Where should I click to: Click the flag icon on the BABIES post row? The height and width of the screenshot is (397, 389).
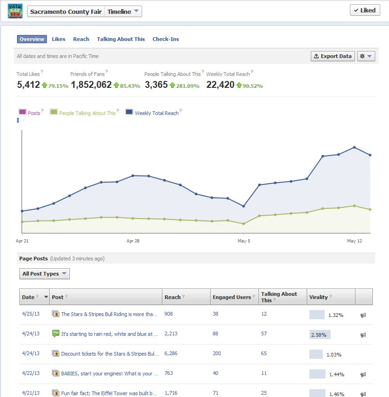click(x=363, y=374)
